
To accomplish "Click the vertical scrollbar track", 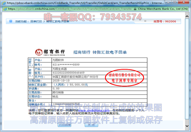I will click(x=187, y=70).
